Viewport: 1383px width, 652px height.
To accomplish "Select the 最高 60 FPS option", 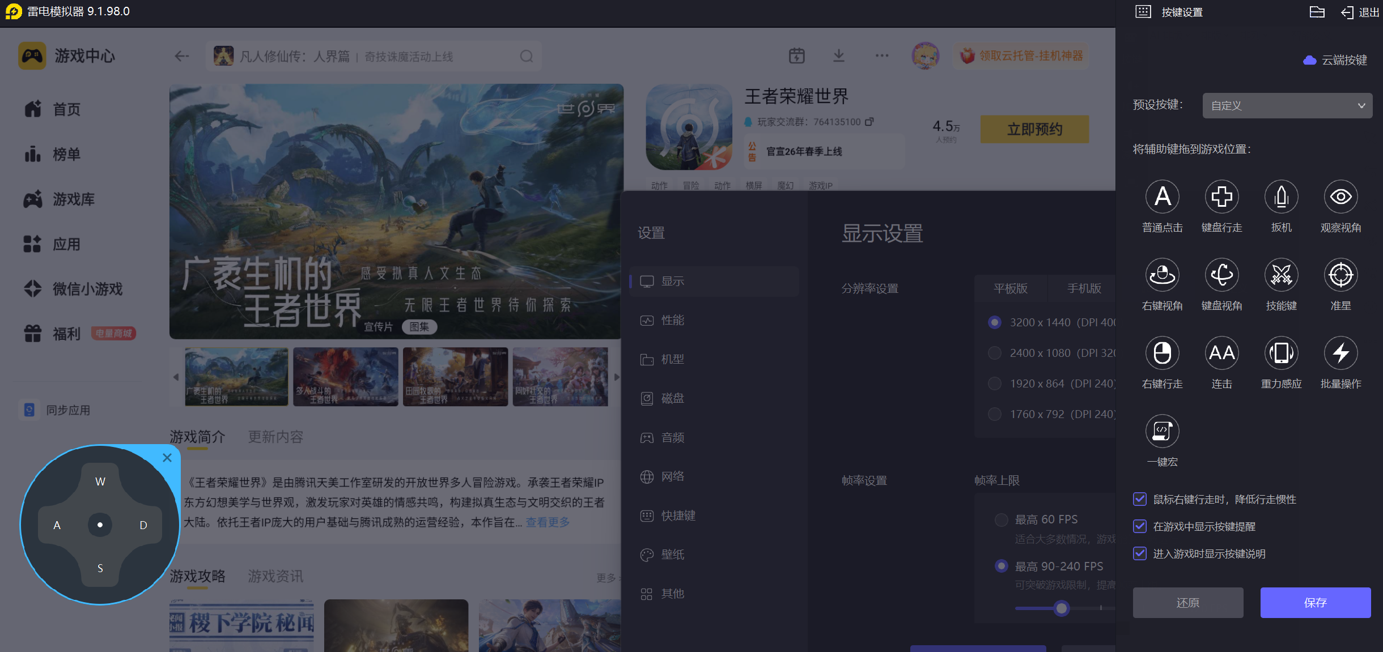I will pos(1002,519).
